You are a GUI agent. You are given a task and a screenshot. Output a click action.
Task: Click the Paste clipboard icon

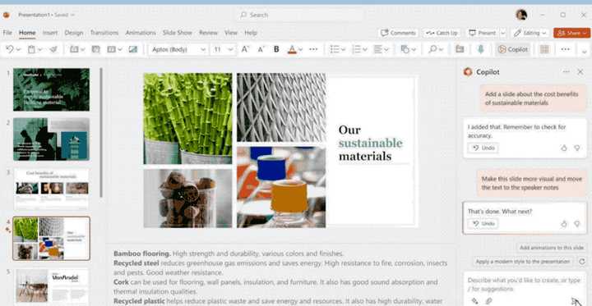click(x=32, y=49)
